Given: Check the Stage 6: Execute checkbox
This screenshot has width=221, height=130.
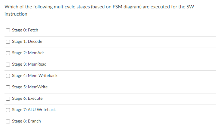Looking at the screenshot, I should tap(8, 99).
